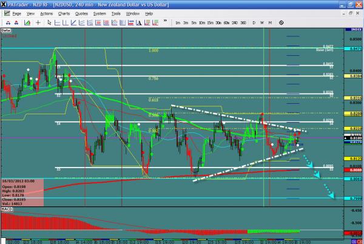Open the Quotes menu

[x=81, y=13]
